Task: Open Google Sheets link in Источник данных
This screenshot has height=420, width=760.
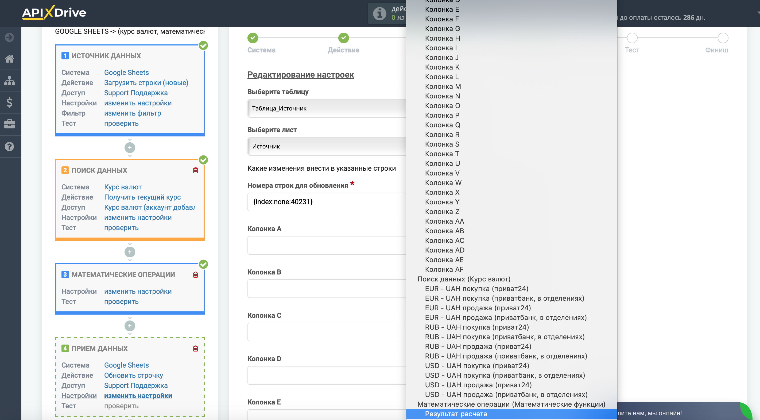Action: (126, 72)
